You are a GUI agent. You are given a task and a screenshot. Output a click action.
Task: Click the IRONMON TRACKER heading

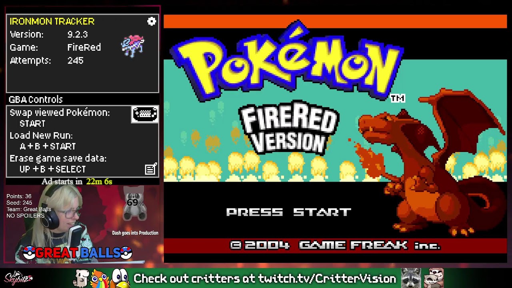(x=52, y=22)
